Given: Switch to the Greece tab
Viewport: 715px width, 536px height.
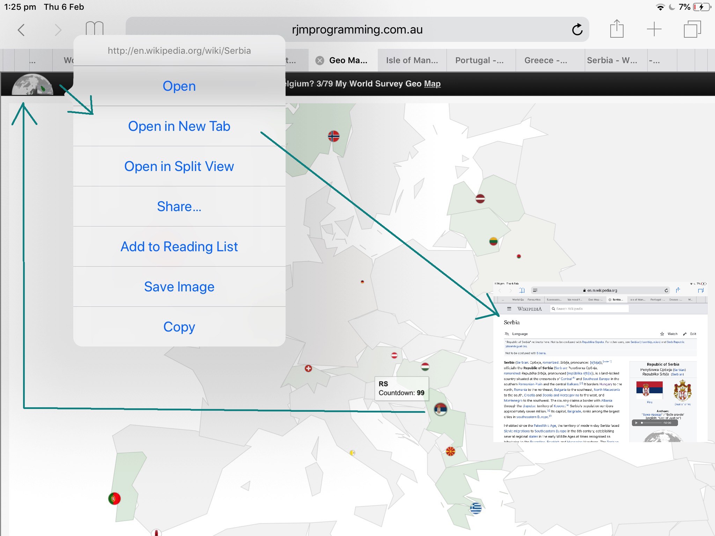Looking at the screenshot, I should [x=550, y=61].
